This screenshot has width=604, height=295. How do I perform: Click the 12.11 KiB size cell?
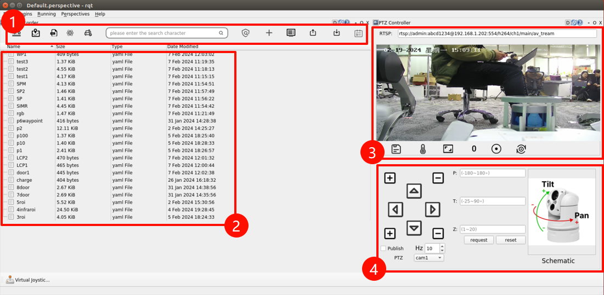coord(67,128)
